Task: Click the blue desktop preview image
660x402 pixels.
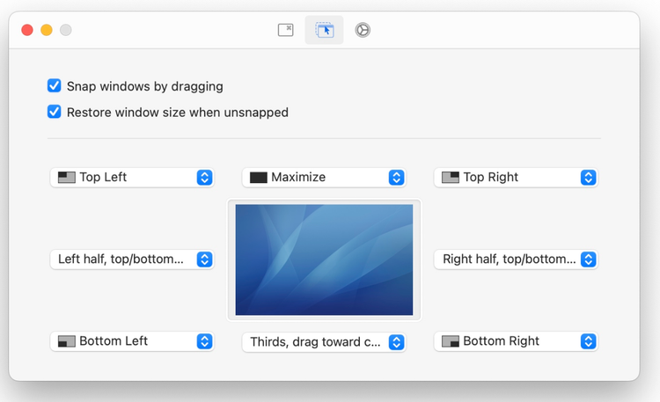Action: pyautogui.click(x=324, y=259)
